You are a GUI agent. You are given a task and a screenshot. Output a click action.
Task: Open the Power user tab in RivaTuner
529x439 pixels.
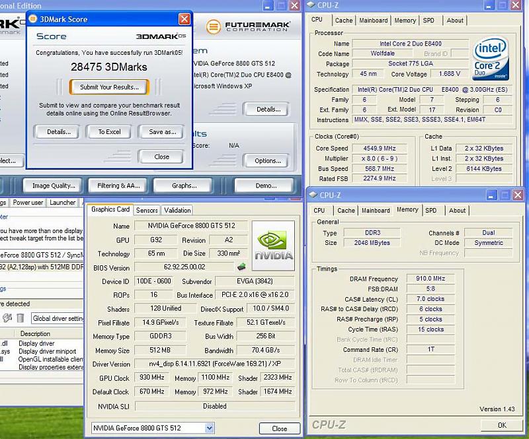click(x=28, y=203)
